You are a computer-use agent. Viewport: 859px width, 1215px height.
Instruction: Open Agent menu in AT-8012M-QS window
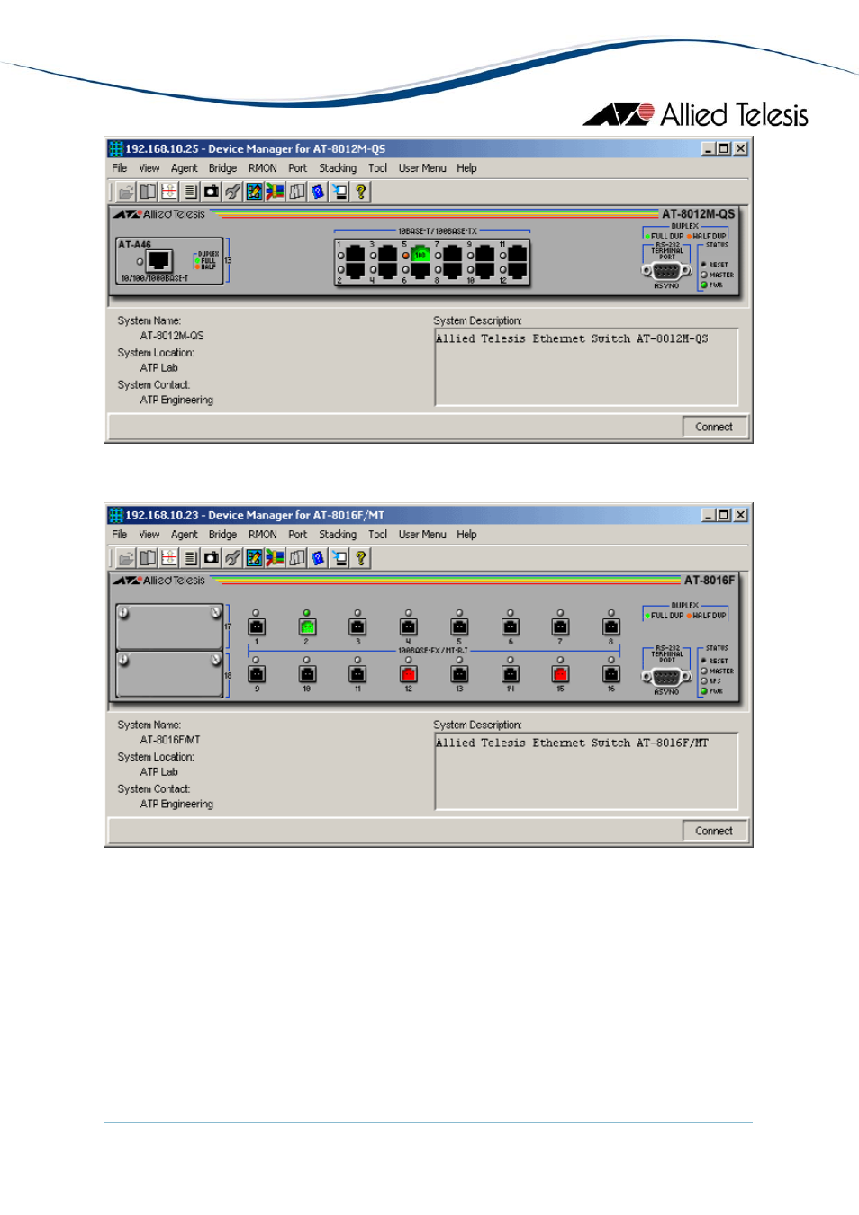click(185, 168)
